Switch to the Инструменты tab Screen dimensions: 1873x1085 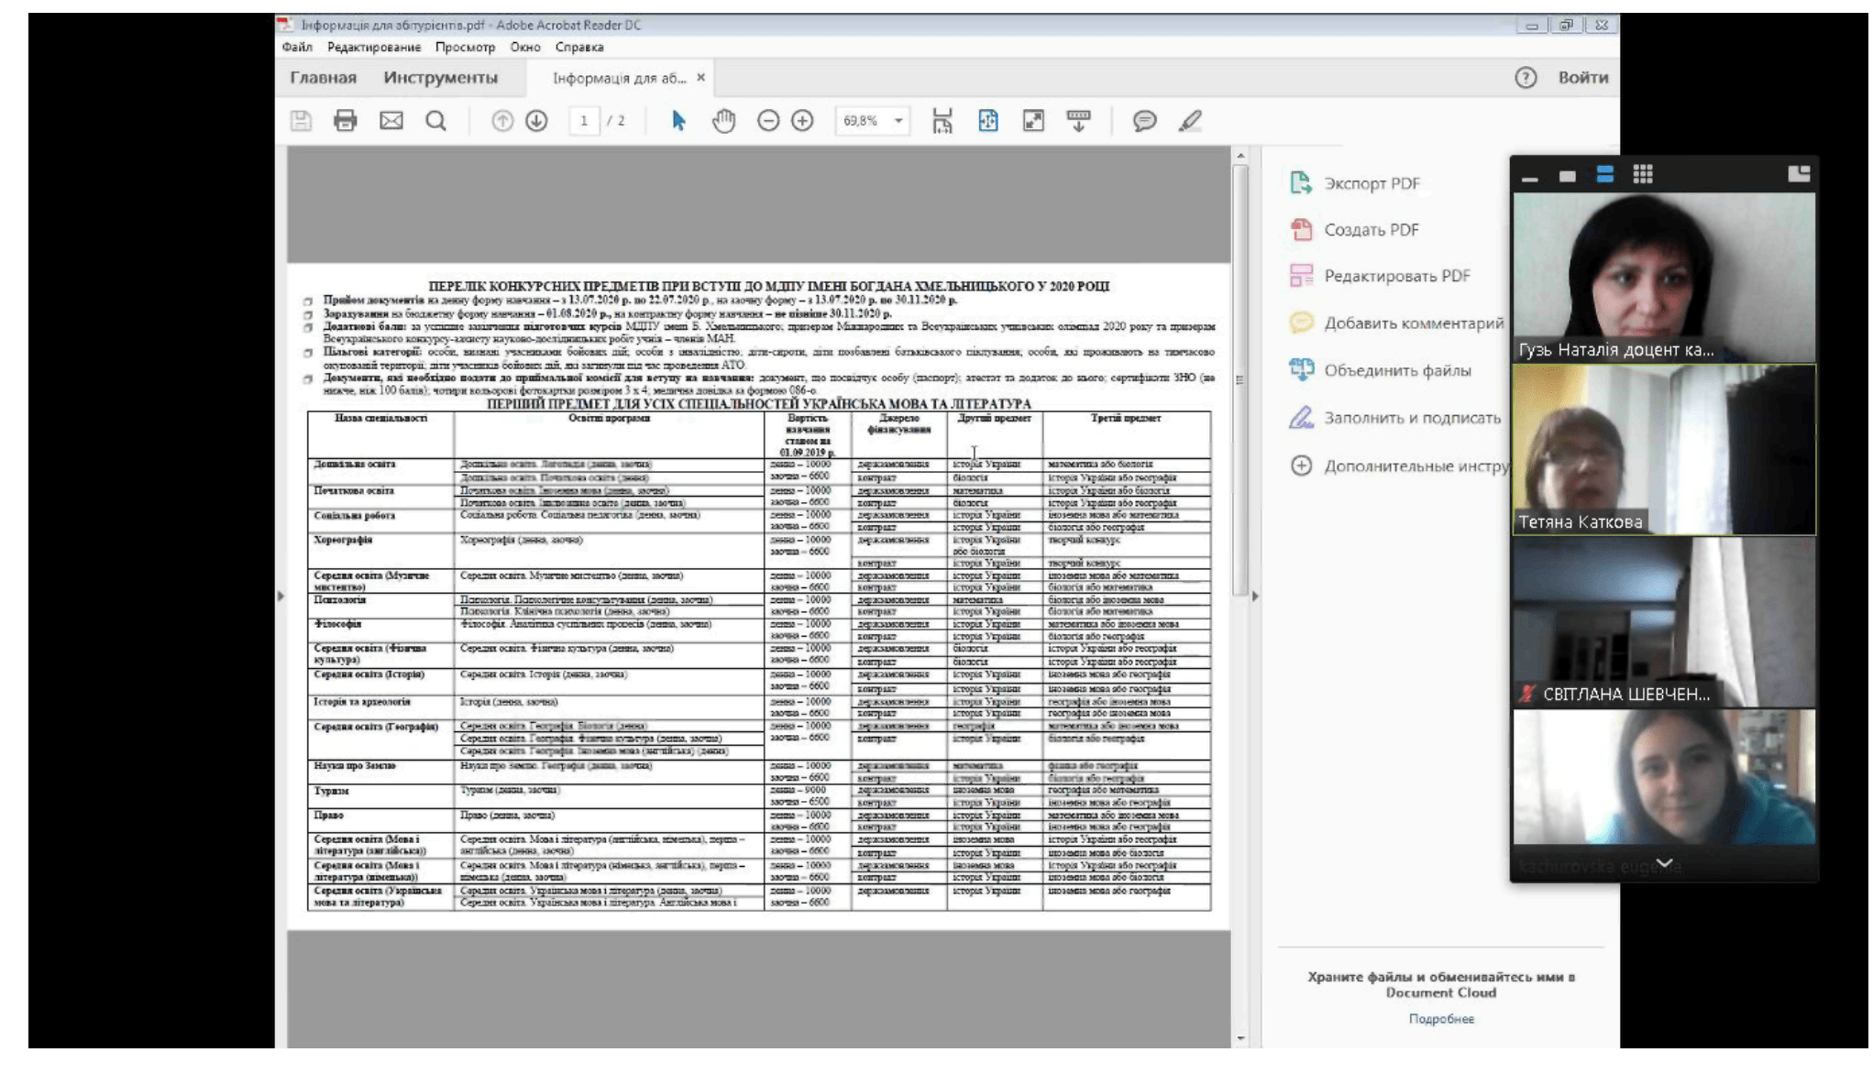coord(440,78)
